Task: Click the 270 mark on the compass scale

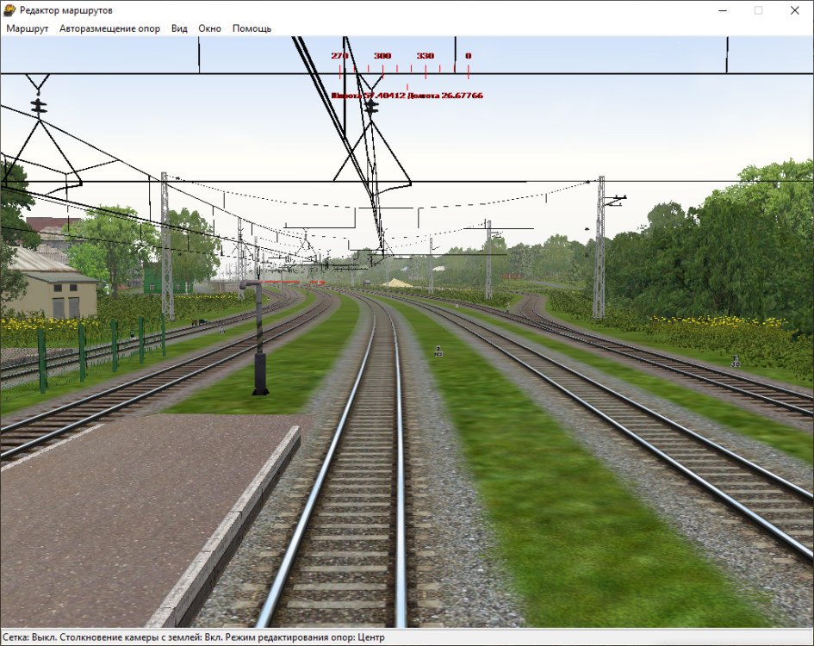Action: pos(339,56)
